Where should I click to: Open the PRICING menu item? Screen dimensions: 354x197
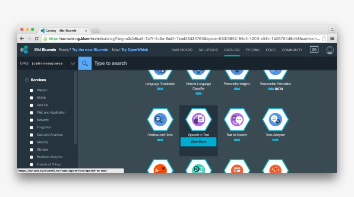[x=253, y=50]
